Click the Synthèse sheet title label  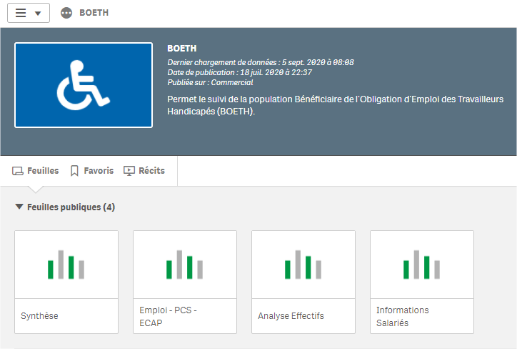[40, 316]
